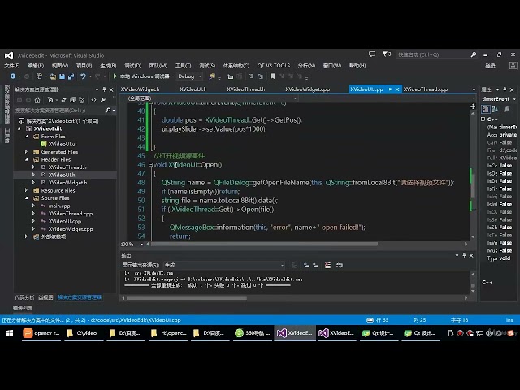Screen dimensions: 520x390
Task: Open the QT VS TOOLS menu
Action: pyautogui.click(x=273, y=65)
